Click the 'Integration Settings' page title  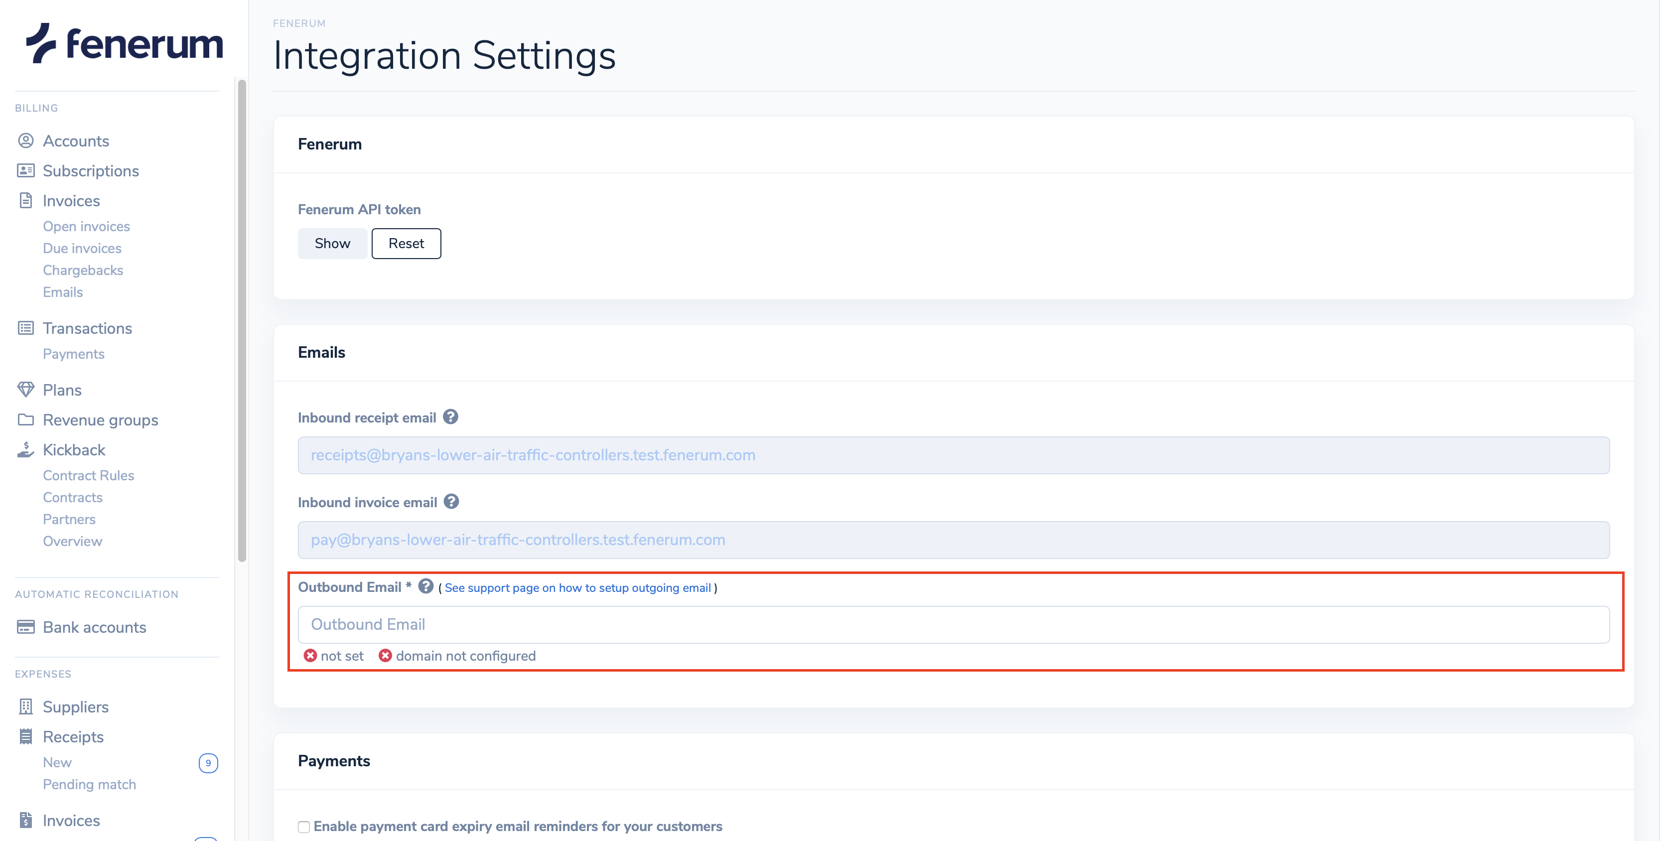[444, 55]
